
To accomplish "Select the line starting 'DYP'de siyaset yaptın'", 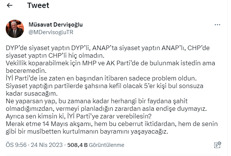I will pyautogui.click(x=108, y=48).
